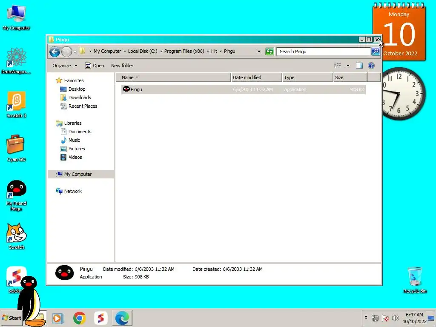Select My Computer in the address breadcrumb
This screenshot has height=327, width=436.
click(x=107, y=51)
